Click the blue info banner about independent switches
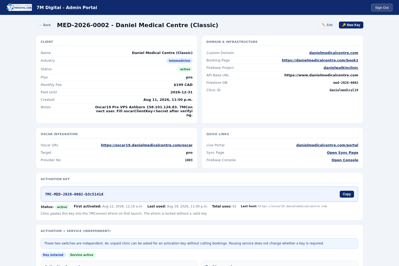 pos(199,243)
